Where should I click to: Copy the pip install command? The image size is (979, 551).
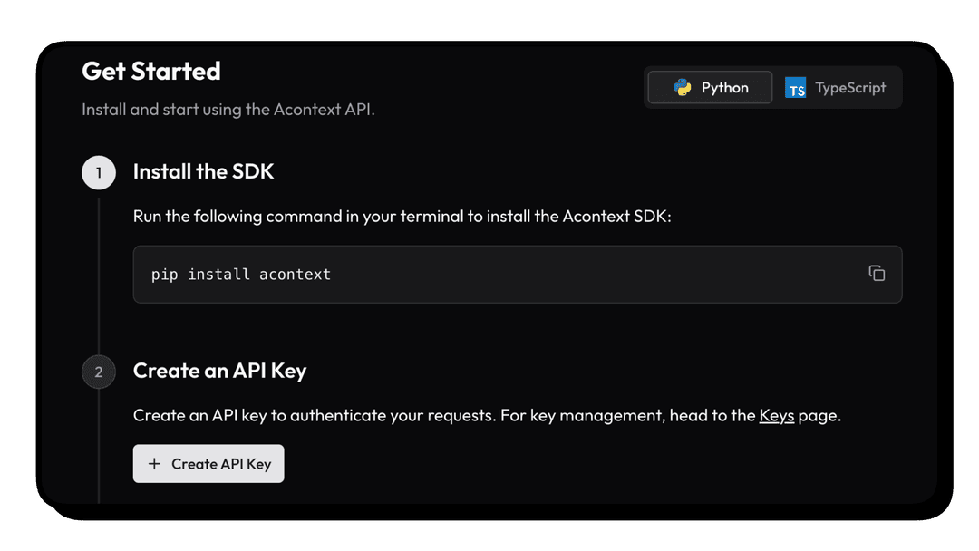point(877,274)
